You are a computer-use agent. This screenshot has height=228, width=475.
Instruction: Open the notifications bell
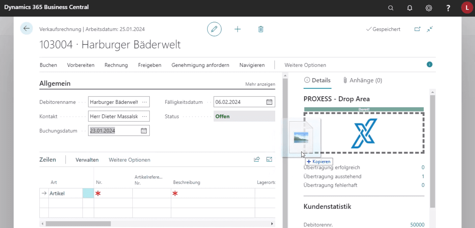coord(410,8)
